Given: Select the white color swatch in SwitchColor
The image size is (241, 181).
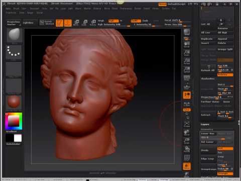Looking at the screenshot, I should click(x=18, y=138).
